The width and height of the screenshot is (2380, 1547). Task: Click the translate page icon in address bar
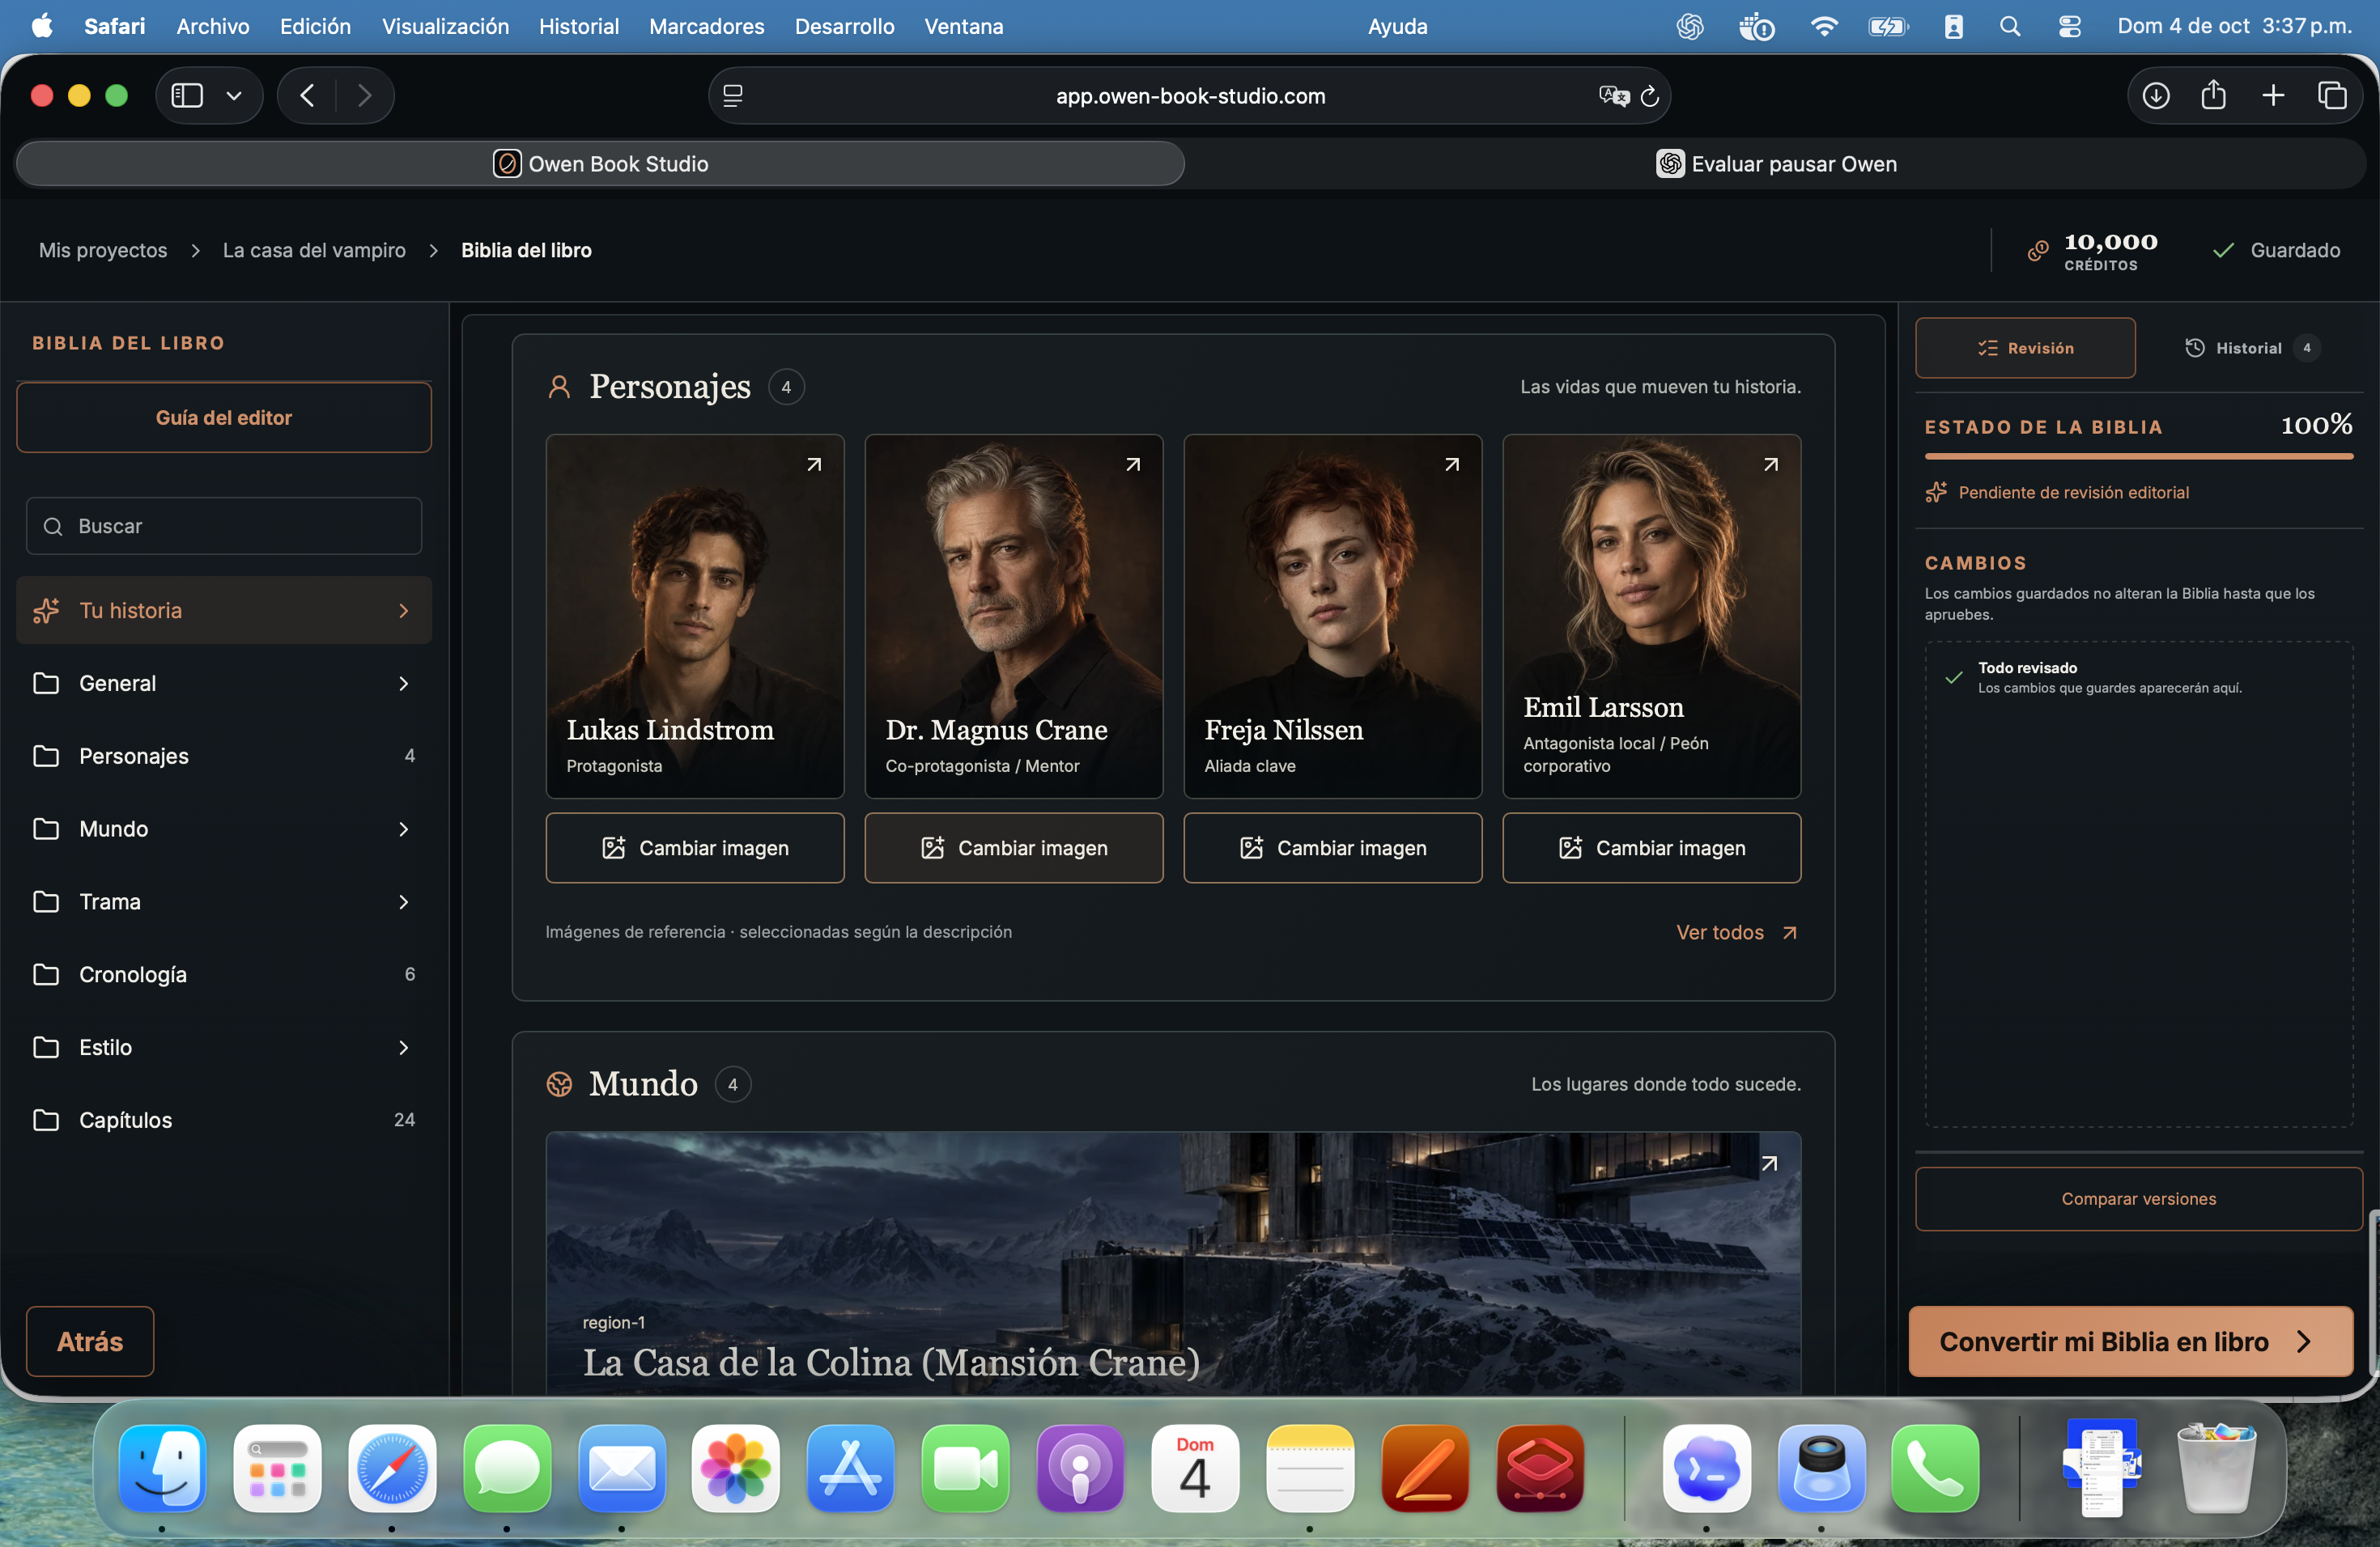coord(1613,96)
